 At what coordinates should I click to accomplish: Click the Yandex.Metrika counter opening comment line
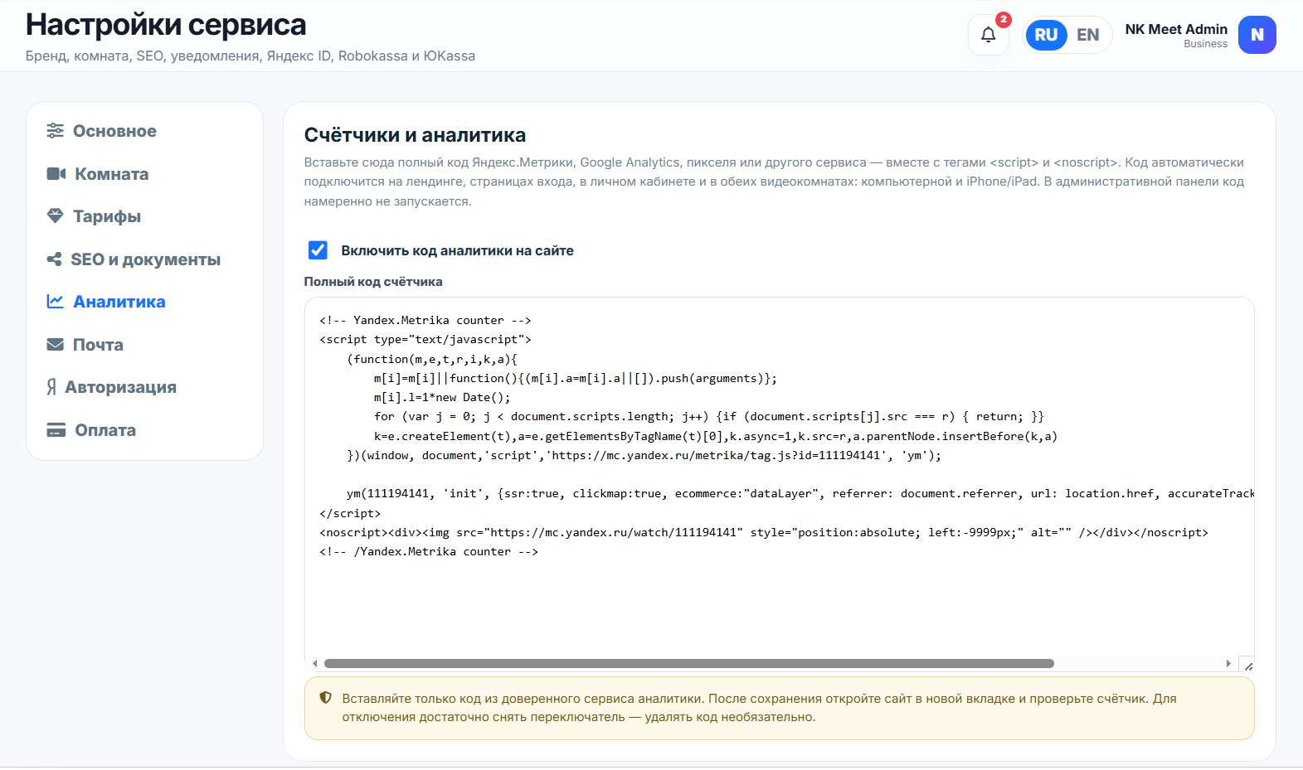pos(425,320)
